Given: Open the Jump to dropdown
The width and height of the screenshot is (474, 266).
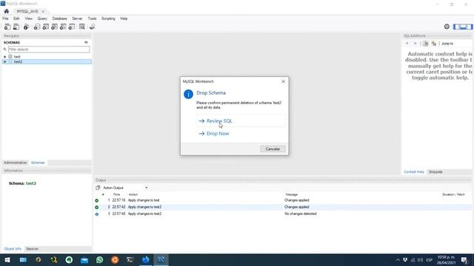Looking at the screenshot, I should [447, 44].
